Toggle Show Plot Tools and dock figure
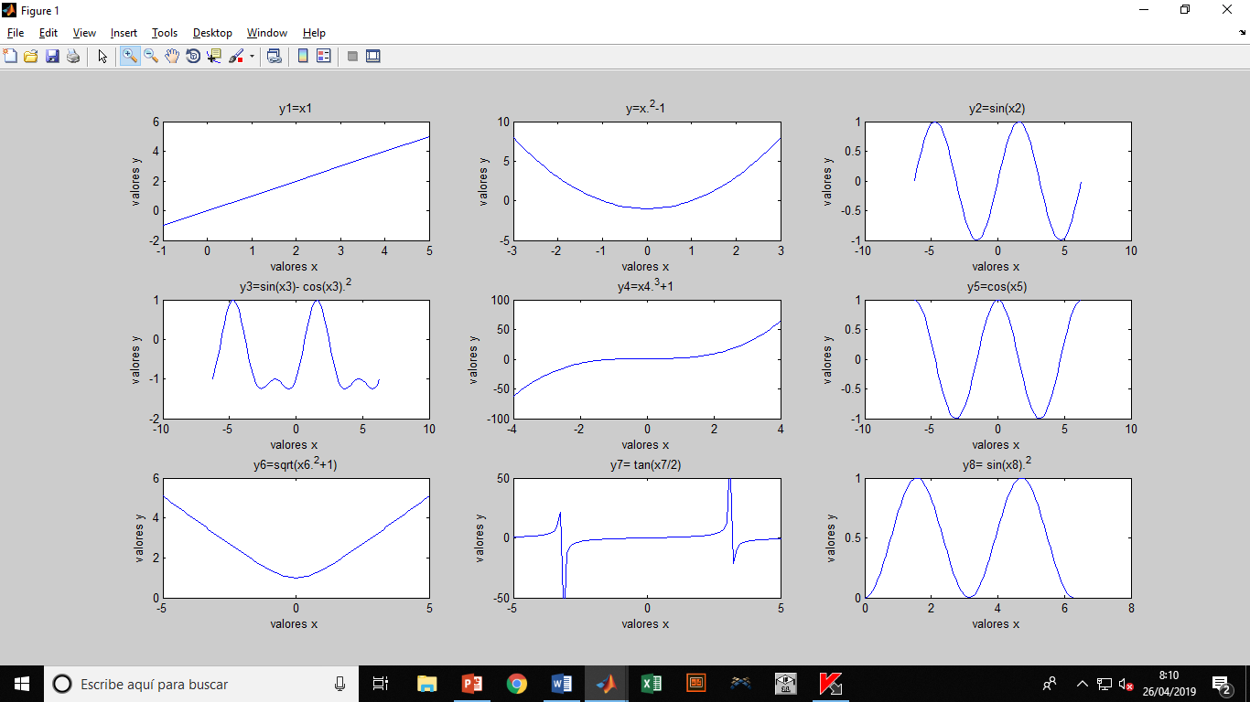 coord(372,56)
